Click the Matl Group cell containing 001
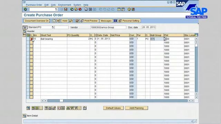221x124 pixels. click(x=157, y=39)
